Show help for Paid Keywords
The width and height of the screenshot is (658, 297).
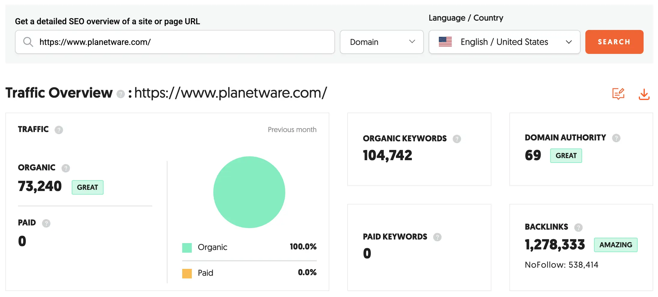437,237
